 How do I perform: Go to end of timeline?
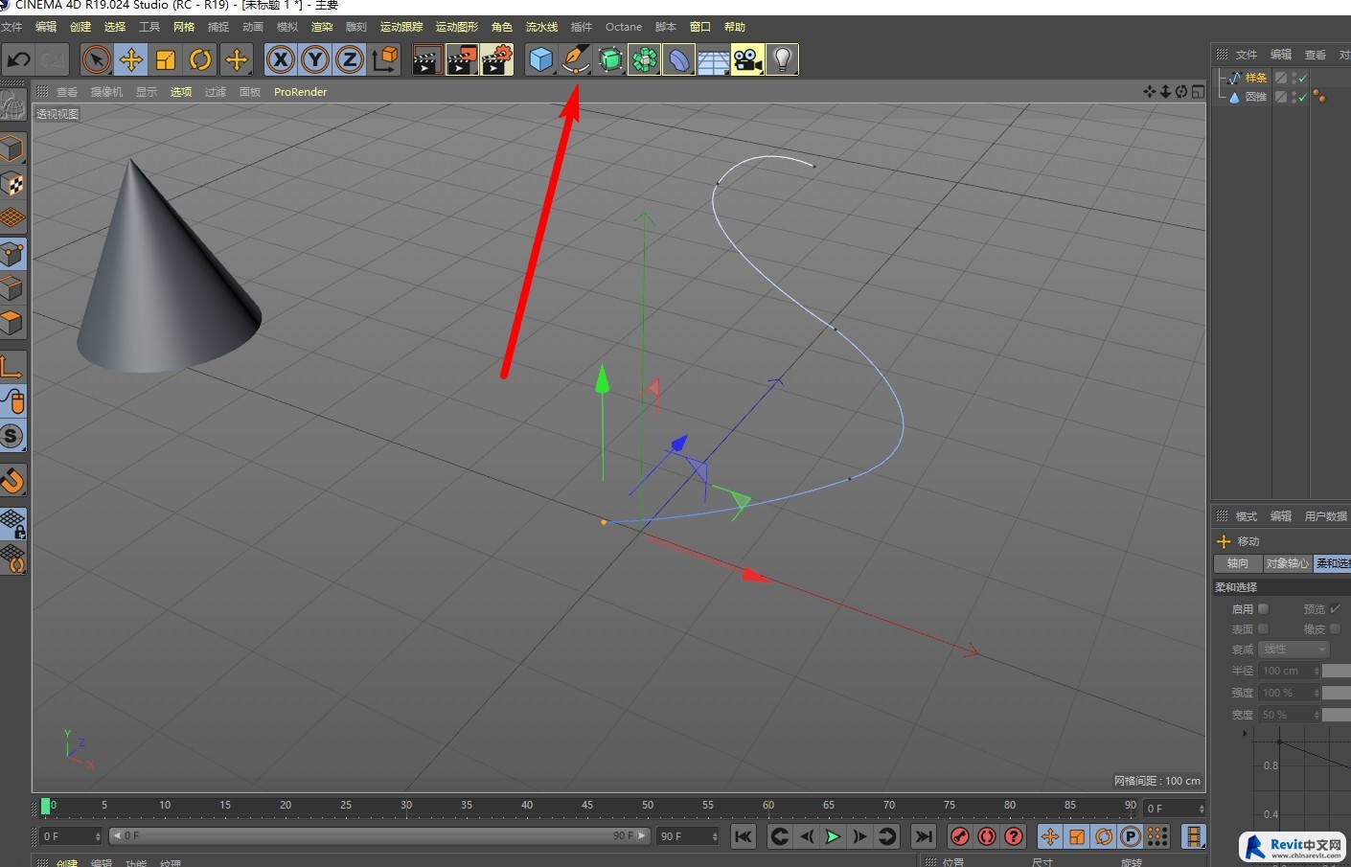[x=923, y=836]
